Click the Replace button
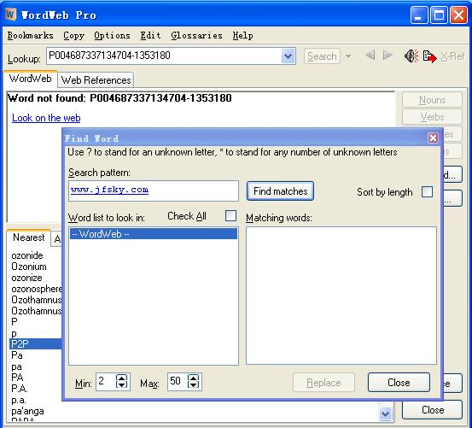Screen dimensions: 472x428 point(323,383)
